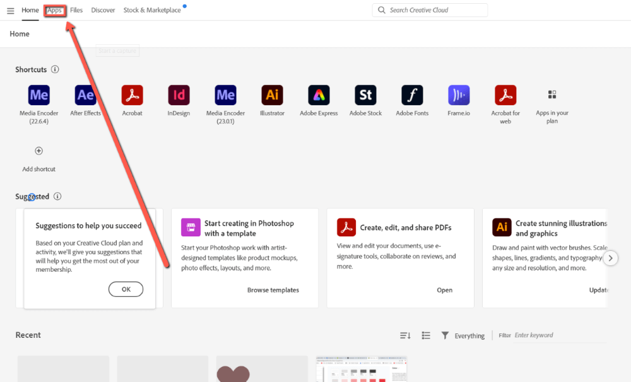Open Frame.io shortcut
This screenshot has height=382, width=631.
tap(459, 95)
